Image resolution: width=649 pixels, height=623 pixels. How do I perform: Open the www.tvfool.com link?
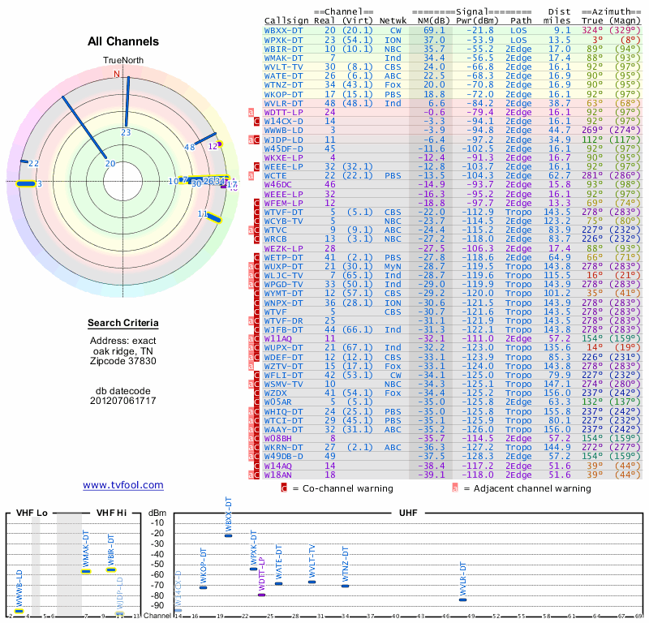pyautogui.click(x=123, y=485)
